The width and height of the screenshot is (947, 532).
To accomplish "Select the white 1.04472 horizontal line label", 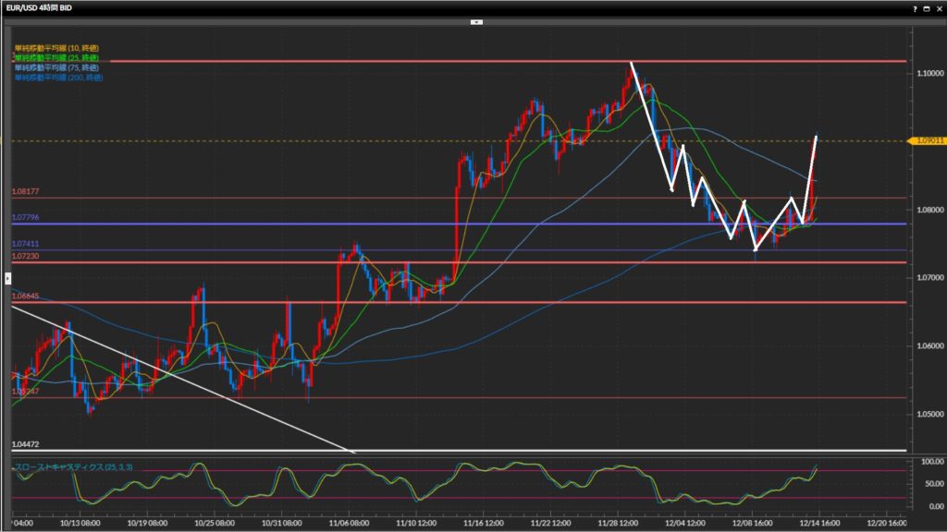I will (25, 444).
